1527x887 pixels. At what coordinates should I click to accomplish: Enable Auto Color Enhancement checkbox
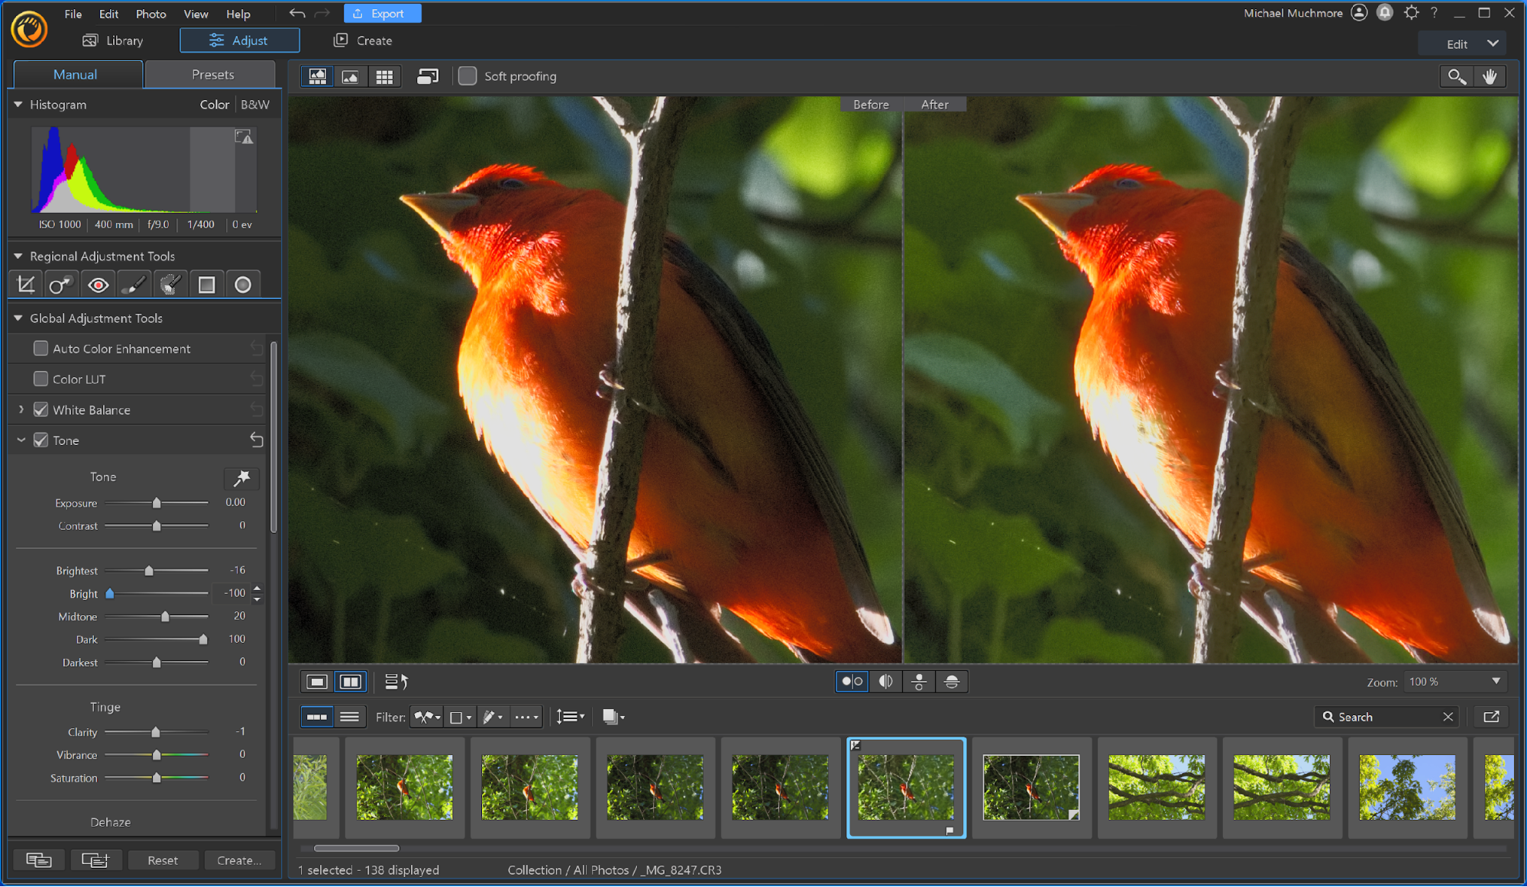(x=41, y=348)
